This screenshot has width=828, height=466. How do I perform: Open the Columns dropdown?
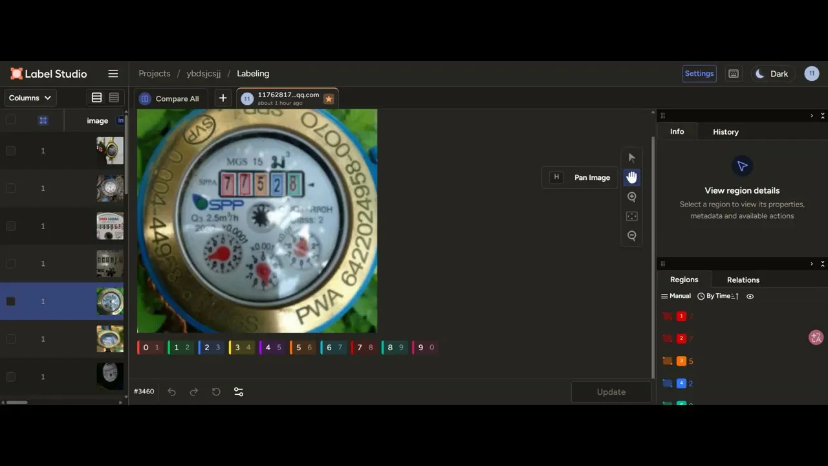(30, 98)
